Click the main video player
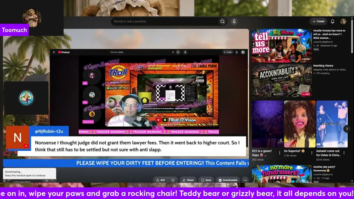The image size is (354, 199). tap(126, 98)
